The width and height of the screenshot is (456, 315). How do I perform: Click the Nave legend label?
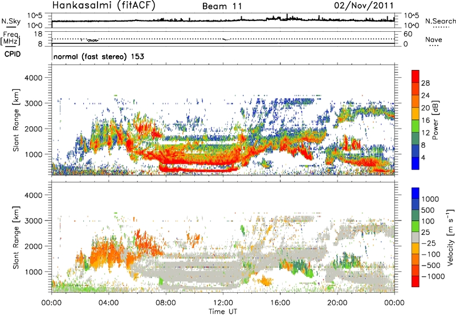pos(433,39)
